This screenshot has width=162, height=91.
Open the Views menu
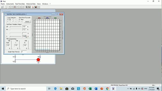39,4
